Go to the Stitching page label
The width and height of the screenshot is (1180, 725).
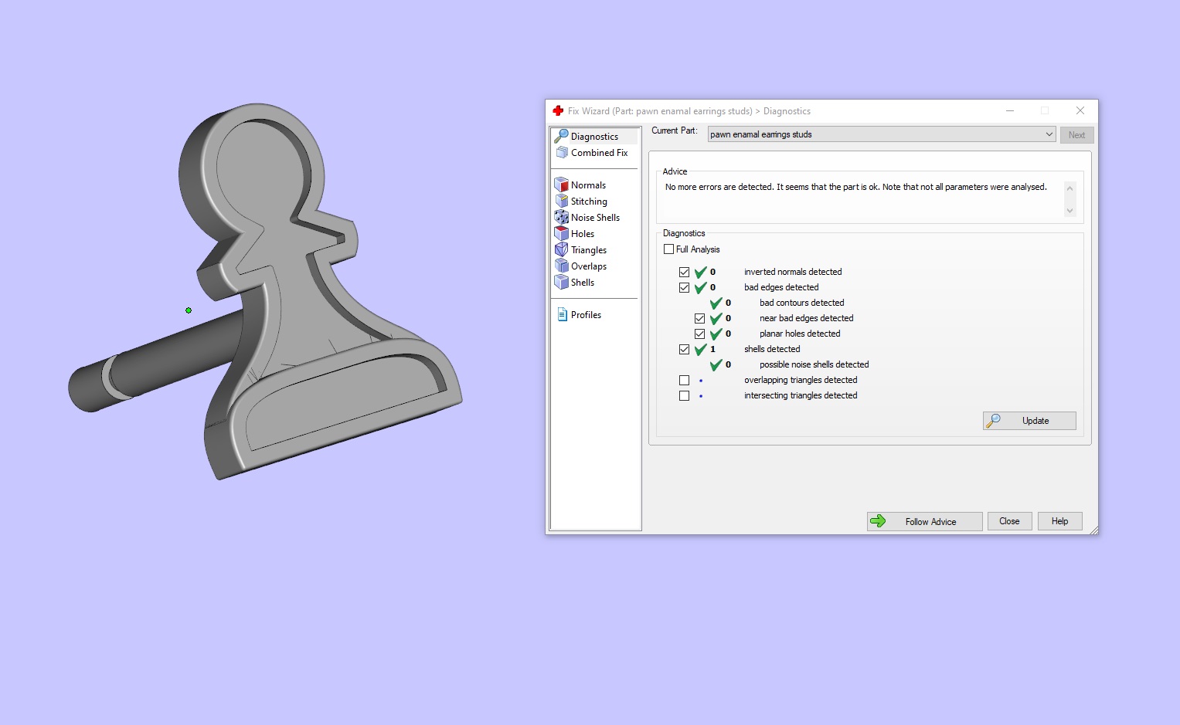[589, 202]
